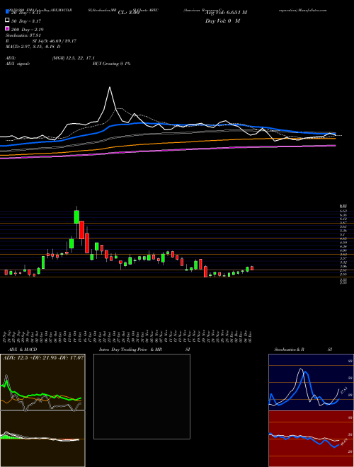354x467 pixels.
Task: Click the 'BUY Growing @ 1%' signal text
Action: pos(111,64)
